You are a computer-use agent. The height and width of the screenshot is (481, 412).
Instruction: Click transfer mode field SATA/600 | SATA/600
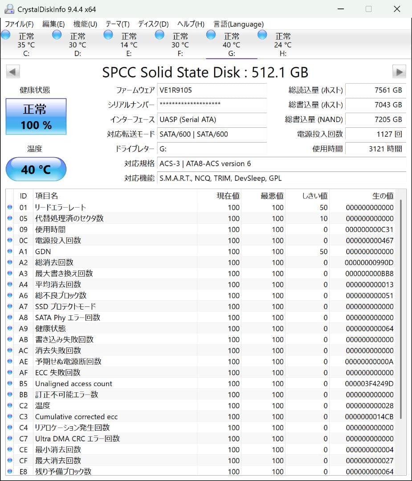tap(212, 134)
